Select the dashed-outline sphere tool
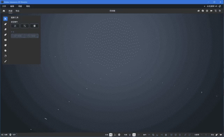This screenshot has height=137, width=224. pyautogui.click(x=6, y=56)
